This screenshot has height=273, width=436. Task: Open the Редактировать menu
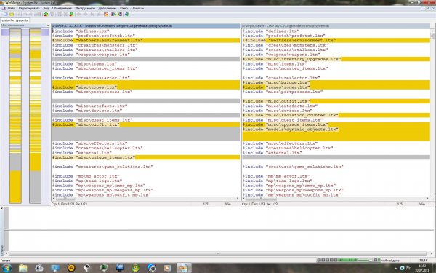[x=29, y=8]
